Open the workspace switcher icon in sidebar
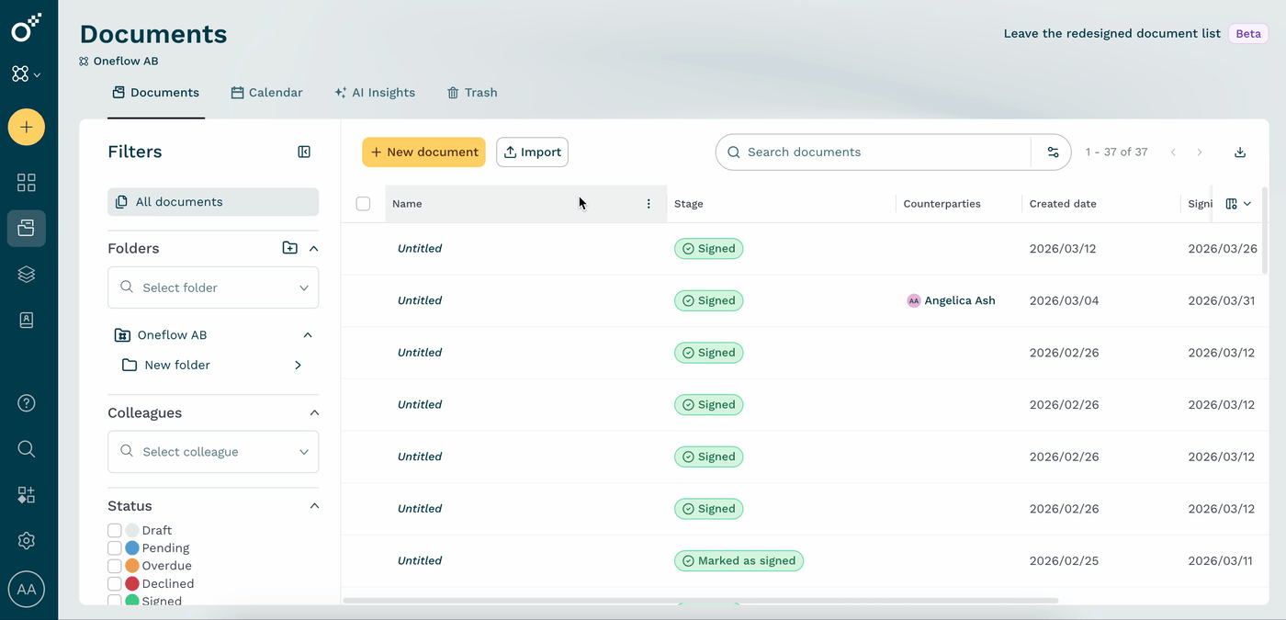This screenshot has height=620, width=1286. point(26,74)
